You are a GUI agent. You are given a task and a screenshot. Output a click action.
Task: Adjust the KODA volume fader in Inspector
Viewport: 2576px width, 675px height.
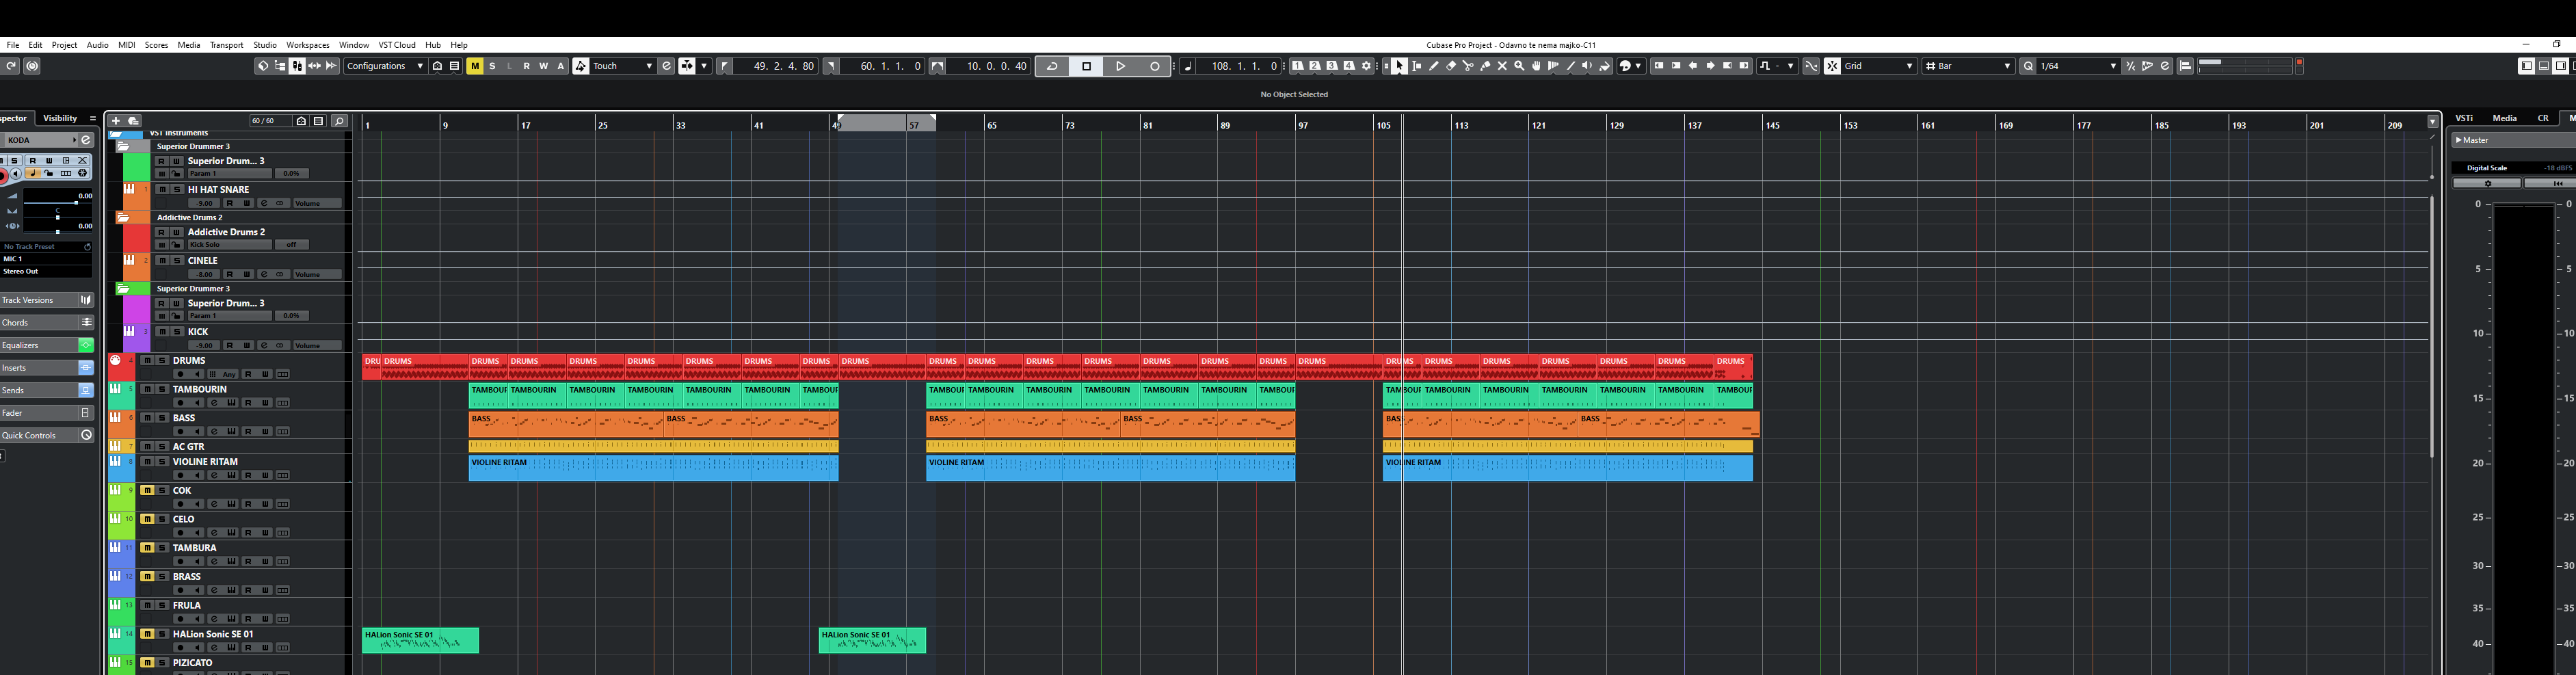click(x=75, y=202)
